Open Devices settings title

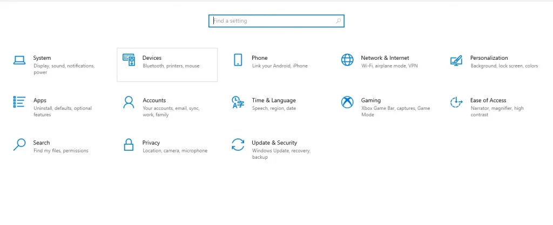152,58
